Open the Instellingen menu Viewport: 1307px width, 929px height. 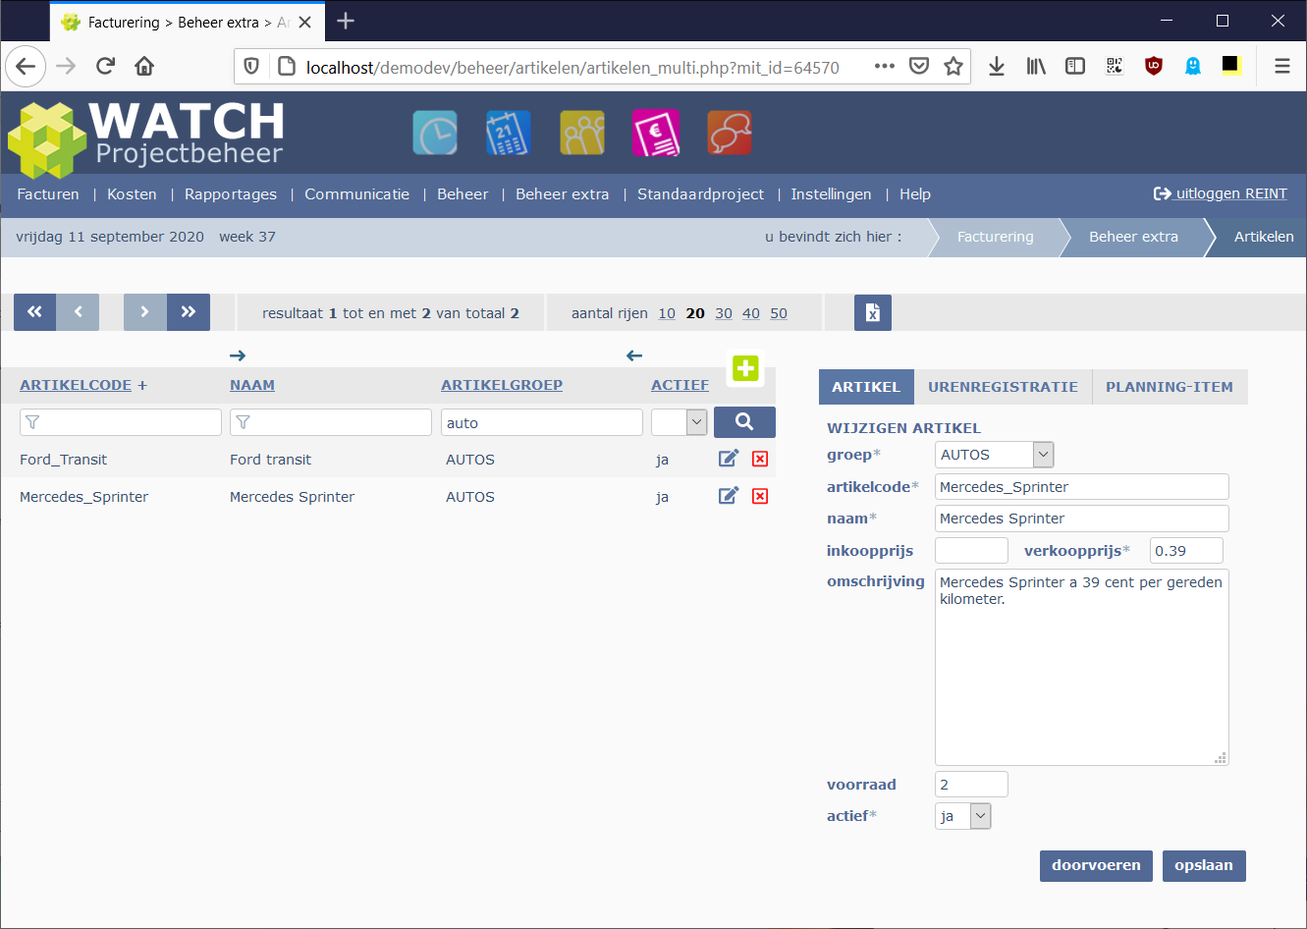pyautogui.click(x=831, y=194)
